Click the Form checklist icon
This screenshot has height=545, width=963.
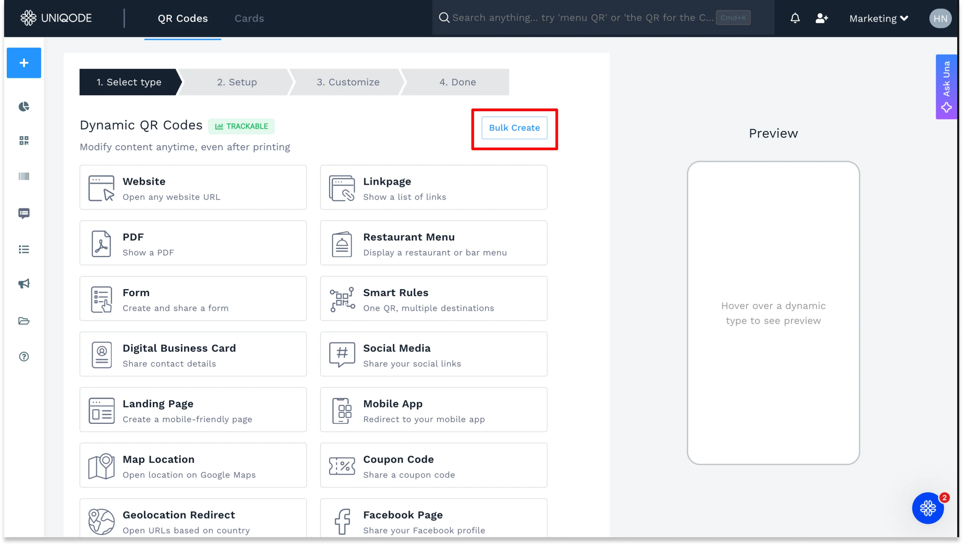102,299
